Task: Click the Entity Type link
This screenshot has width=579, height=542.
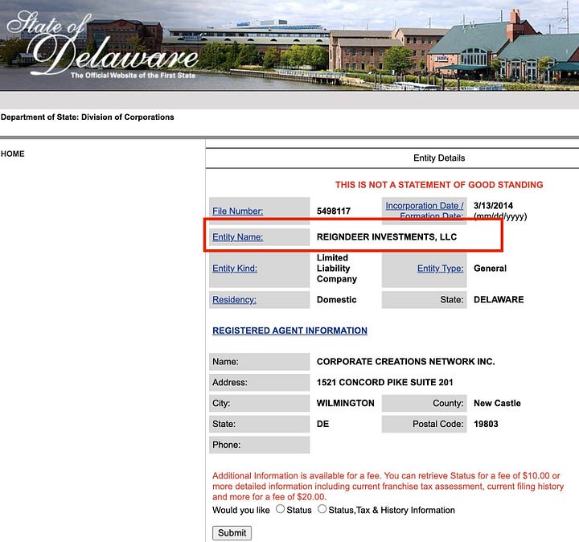Action: click(x=440, y=269)
